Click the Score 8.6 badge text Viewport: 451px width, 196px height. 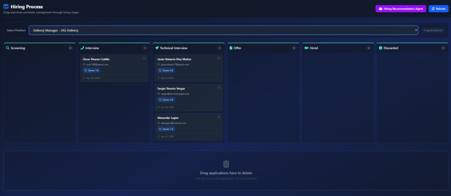tap(168, 70)
